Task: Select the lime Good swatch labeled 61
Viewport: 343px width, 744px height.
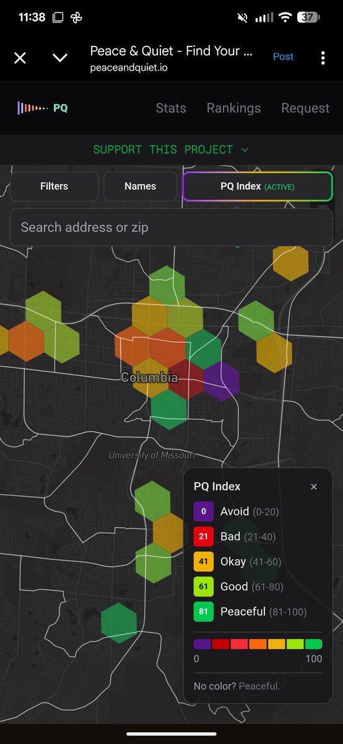Action: pos(204,587)
